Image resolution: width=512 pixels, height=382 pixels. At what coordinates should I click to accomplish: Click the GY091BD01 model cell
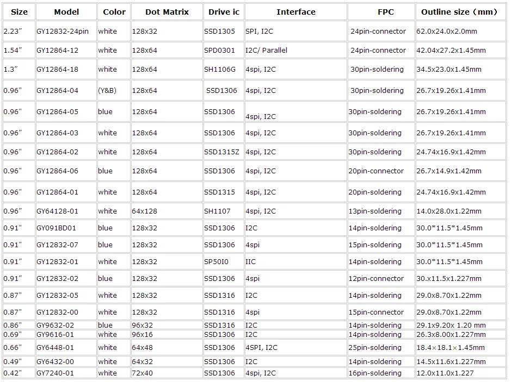(56, 228)
